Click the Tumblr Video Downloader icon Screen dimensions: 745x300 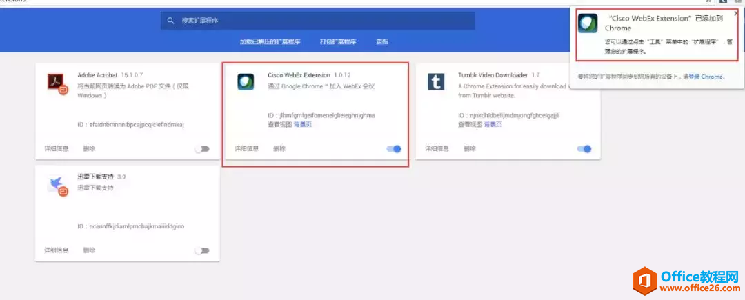pos(436,81)
